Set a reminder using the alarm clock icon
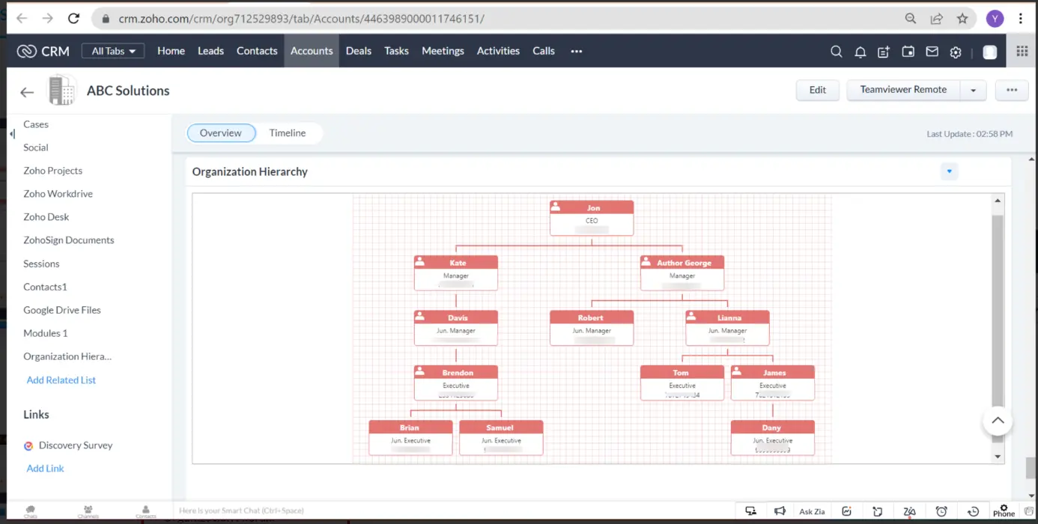Viewport: 1038px width, 524px height. click(x=941, y=511)
